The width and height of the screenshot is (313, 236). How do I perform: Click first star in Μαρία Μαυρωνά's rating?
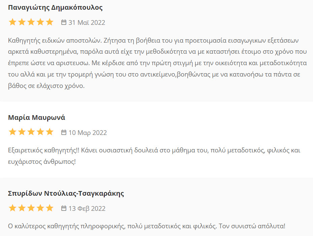pyautogui.click(x=12, y=132)
